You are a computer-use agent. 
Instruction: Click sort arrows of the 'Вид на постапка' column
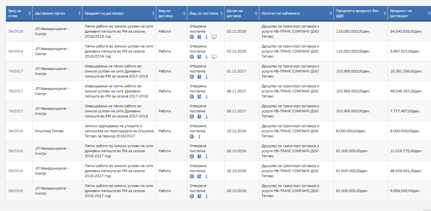221,13
